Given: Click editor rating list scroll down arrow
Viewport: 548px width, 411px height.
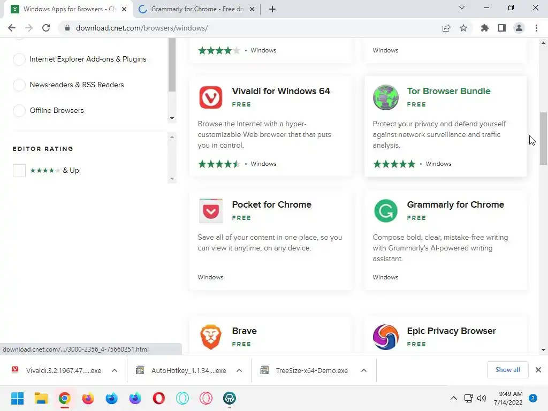Looking at the screenshot, I should pyautogui.click(x=172, y=179).
